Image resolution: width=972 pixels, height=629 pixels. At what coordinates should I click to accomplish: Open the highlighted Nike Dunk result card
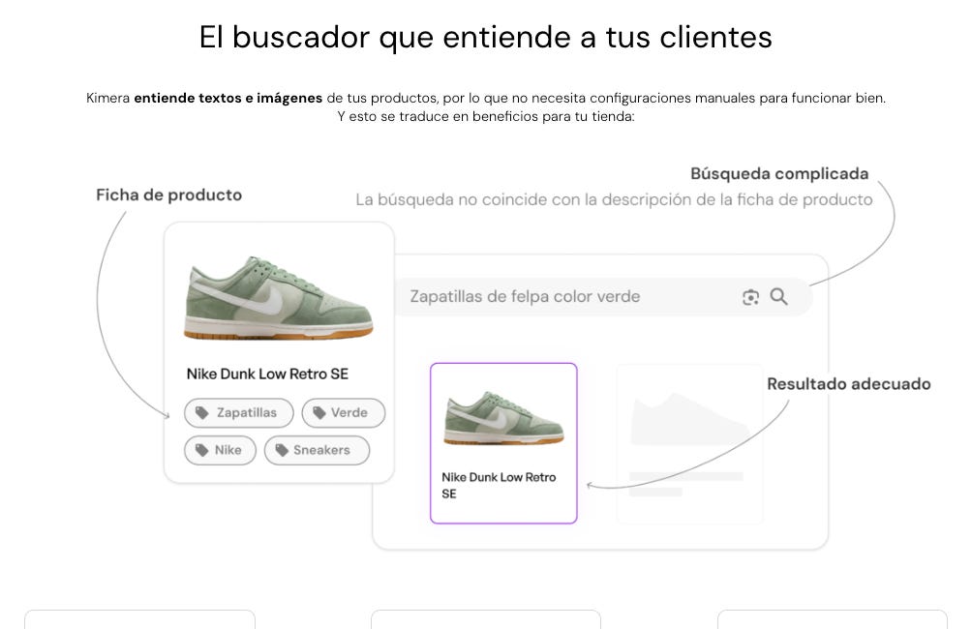503,443
